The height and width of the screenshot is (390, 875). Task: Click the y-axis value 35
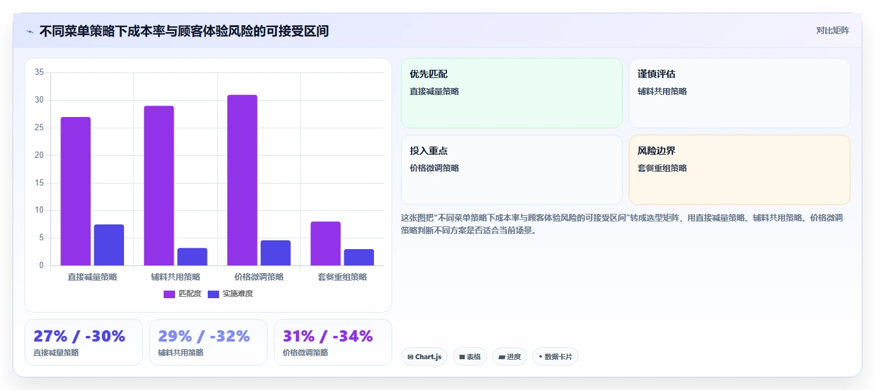39,72
